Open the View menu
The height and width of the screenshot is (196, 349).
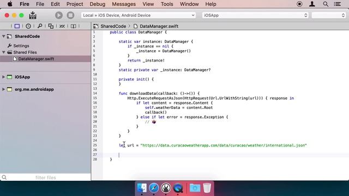(148, 4)
